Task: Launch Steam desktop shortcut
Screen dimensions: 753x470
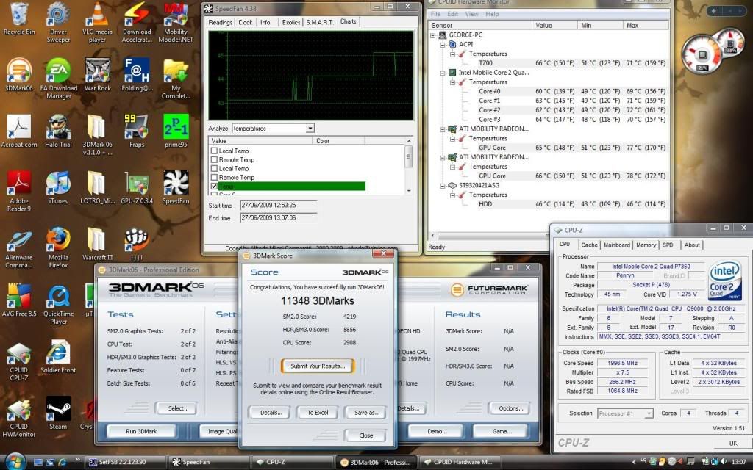Action: click(58, 413)
